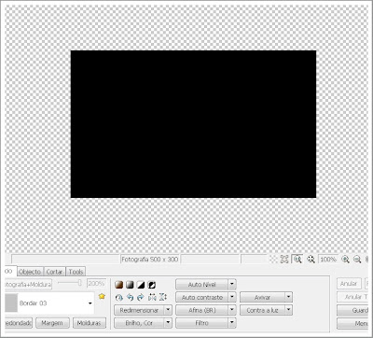Image resolution: width=373 pixels, height=338 pixels.
Task: Apply the sepia tone effect icon
Action: coord(118,285)
